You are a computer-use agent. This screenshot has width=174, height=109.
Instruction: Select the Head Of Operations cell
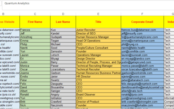98,41
